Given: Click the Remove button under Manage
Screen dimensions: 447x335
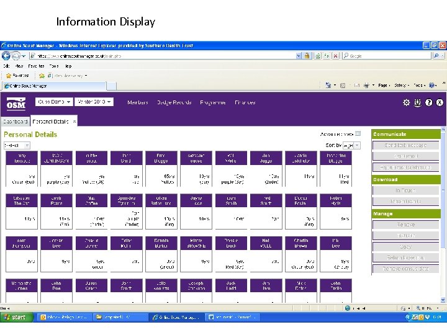Looking at the screenshot, I should (x=405, y=225).
